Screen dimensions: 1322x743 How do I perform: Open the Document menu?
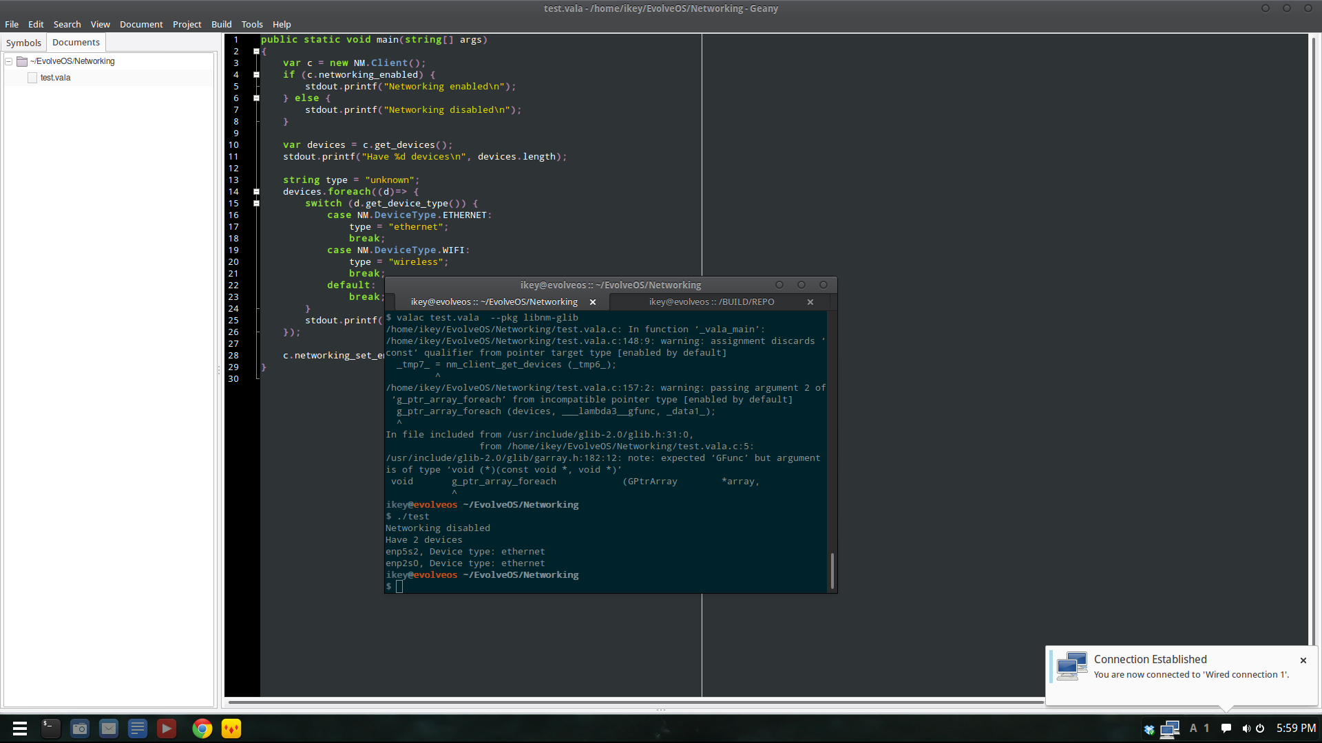pos(141,24)
